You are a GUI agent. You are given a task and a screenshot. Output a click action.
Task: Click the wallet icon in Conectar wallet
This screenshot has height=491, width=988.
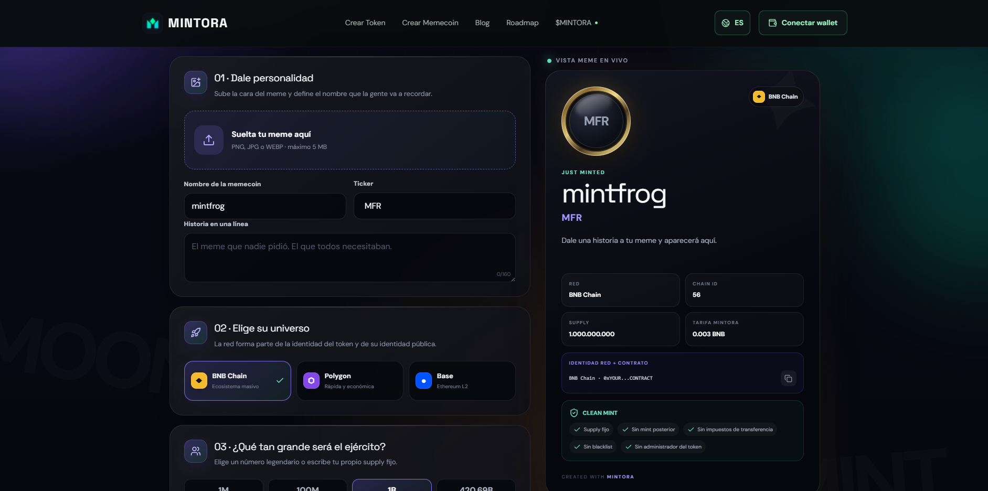(772, 23)
